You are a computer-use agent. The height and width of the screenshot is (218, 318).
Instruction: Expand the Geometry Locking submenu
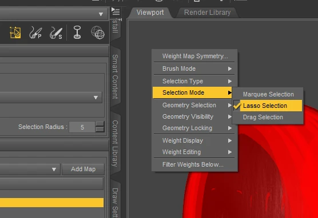pos(195,128)
